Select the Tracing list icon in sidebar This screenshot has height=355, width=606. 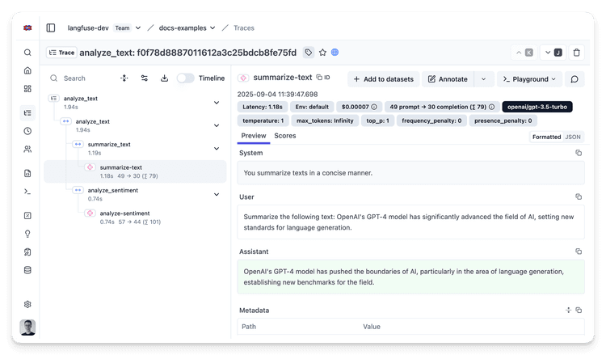click(27, 113)
